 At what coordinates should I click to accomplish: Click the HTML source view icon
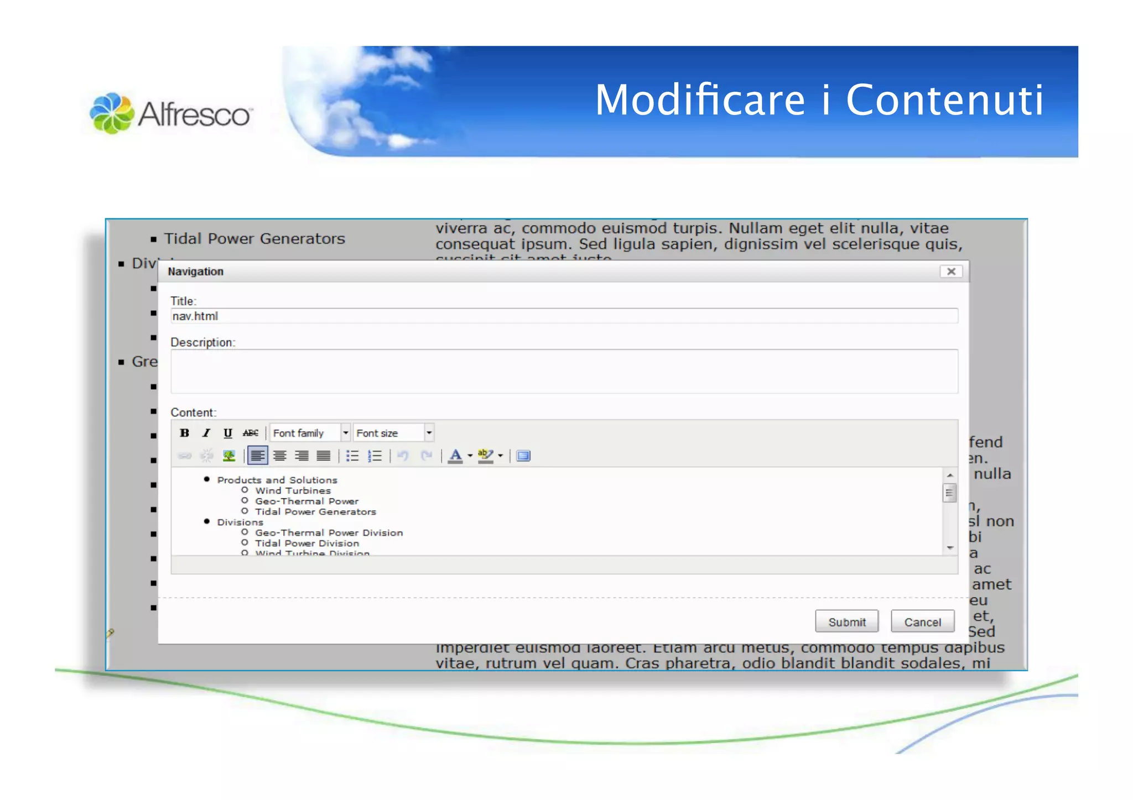pos(523,456)
